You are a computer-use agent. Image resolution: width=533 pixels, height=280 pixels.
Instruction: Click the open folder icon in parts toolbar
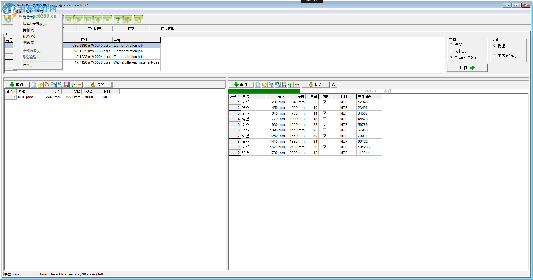(x=264, y=85)
